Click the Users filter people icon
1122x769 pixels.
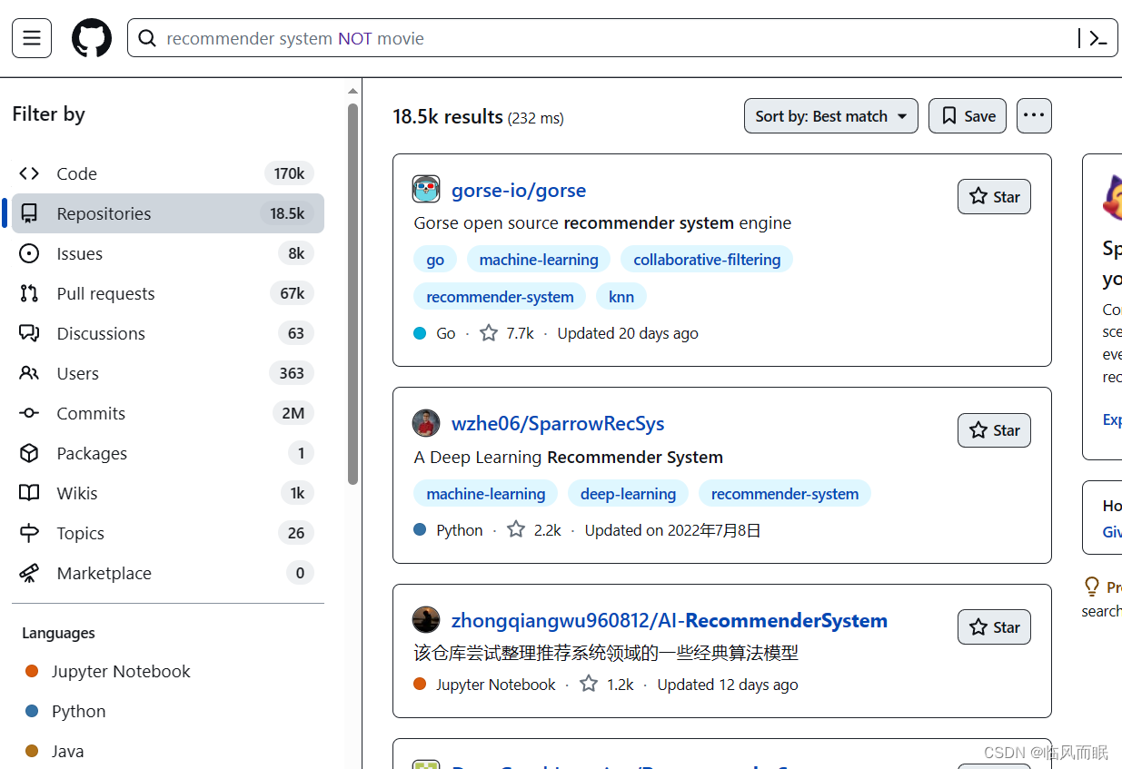[x=29, y=373]
